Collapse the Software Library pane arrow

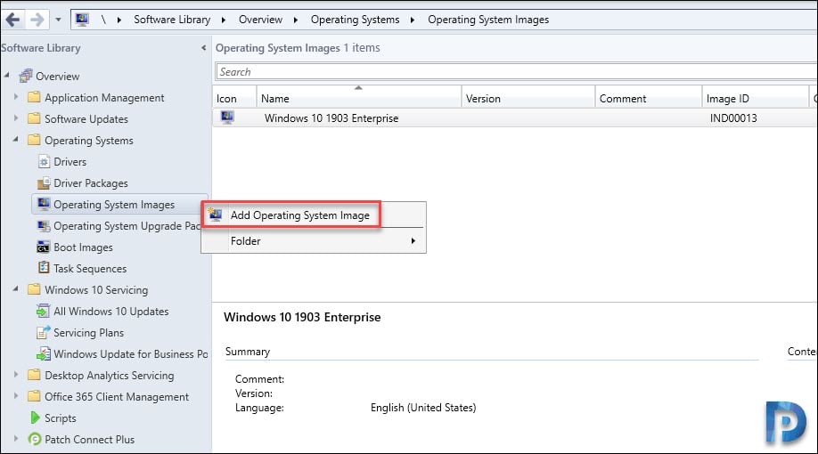tap(203, 48)
